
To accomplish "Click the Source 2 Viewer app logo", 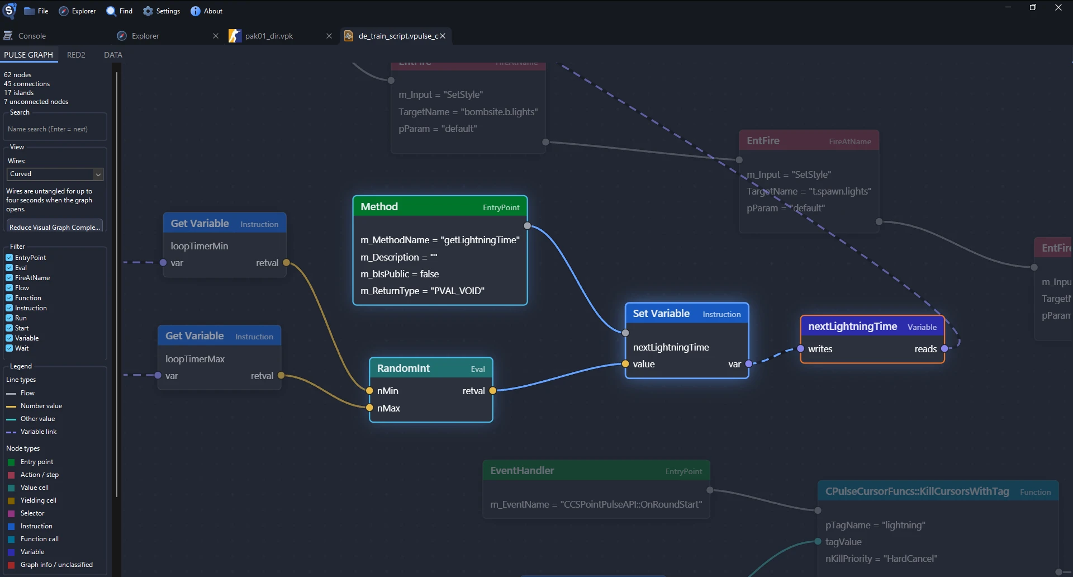I will (10, 11).
